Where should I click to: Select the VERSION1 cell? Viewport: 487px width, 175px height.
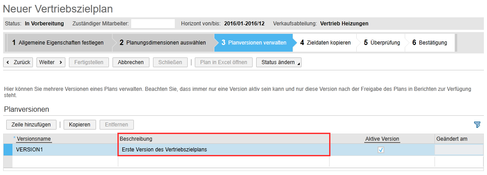point(65,150)
